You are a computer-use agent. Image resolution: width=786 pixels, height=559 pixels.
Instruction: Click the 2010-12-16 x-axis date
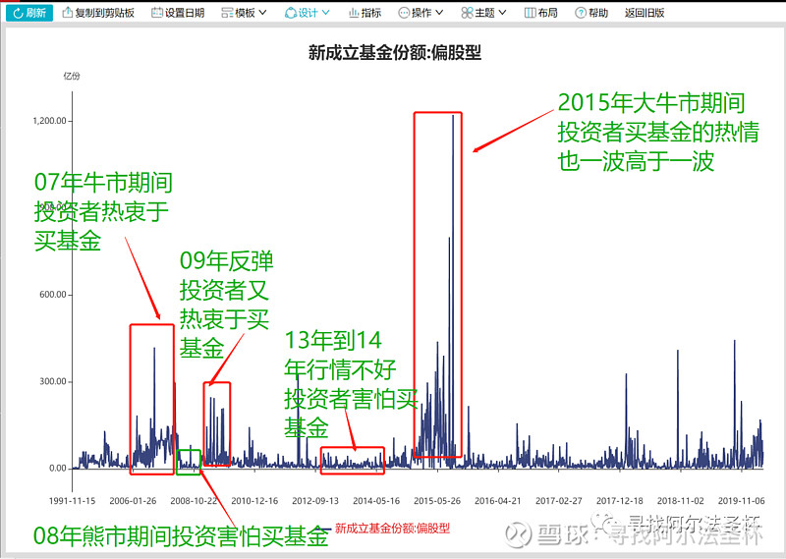(x=254, y=501)
